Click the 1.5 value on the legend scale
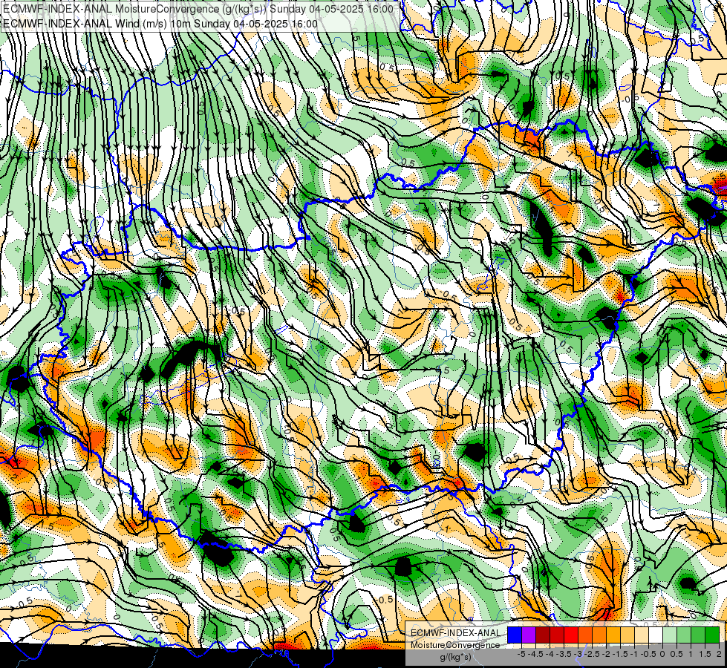 (x=705, y=654)
